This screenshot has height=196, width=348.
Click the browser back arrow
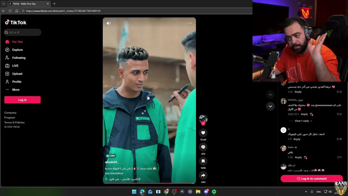(4, 11)
